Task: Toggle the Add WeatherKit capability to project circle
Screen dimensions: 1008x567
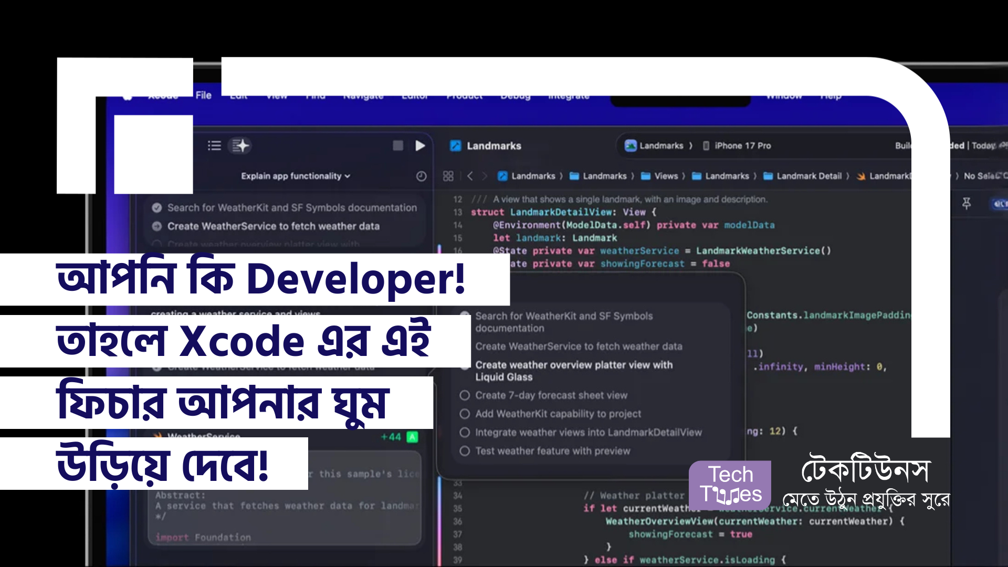Action: (x=465, y=414)
